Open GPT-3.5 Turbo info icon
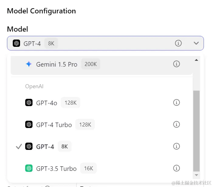213x187 pixels. point(177,168)
